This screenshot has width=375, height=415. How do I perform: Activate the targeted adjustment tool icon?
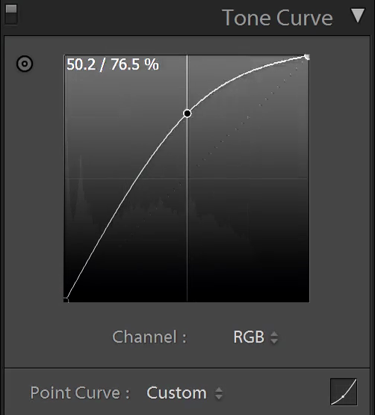pyautogui.click(x=25, y=64)
